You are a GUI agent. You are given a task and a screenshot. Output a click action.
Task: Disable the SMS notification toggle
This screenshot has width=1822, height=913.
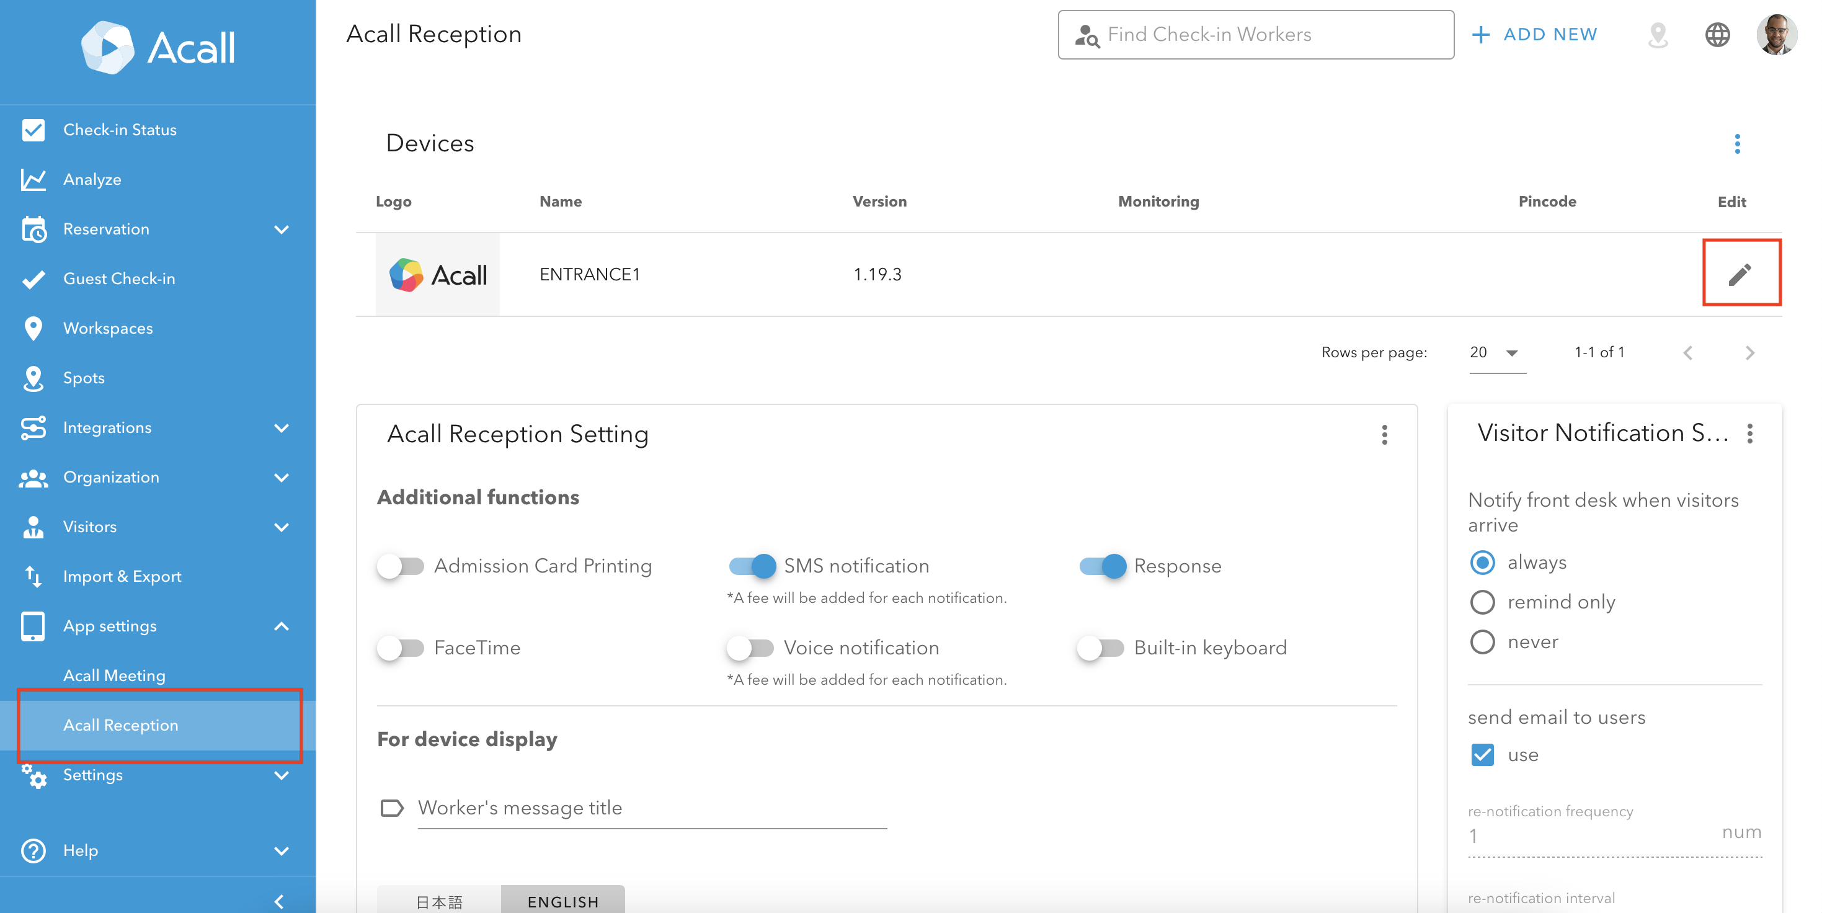752,566
